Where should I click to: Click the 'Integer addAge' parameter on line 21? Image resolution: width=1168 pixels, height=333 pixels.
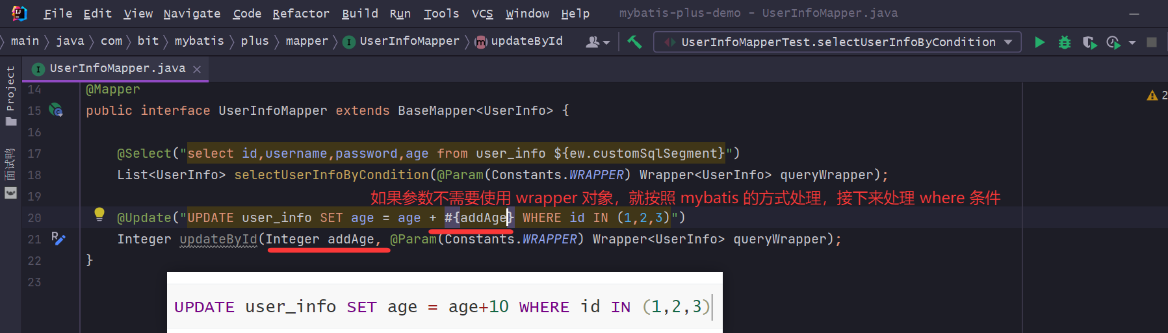coord(320,239)
